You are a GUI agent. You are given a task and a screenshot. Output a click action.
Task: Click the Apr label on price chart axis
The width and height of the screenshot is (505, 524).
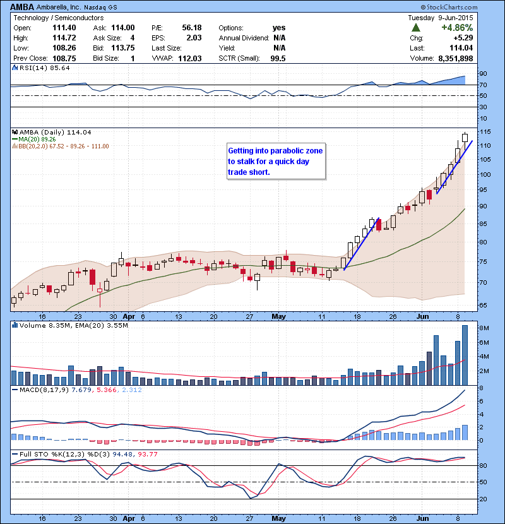[129, 316]
